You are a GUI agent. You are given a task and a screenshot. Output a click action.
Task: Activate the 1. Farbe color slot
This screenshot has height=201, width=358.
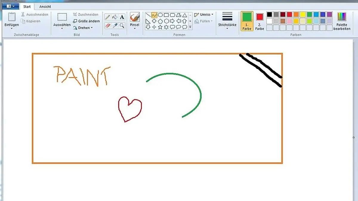click(x=247, y=21)
